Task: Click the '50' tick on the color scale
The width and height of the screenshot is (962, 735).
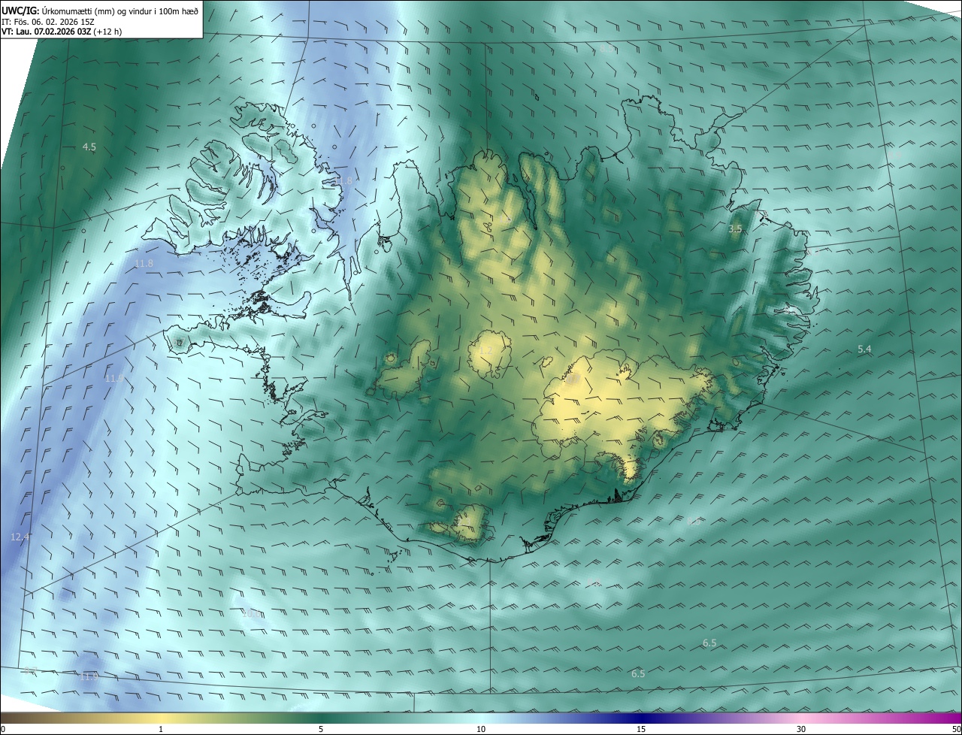Action: pos(956,729)
